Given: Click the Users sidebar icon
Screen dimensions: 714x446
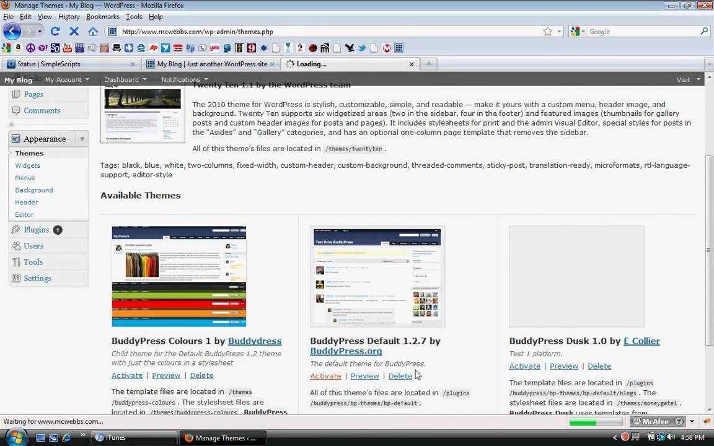Looking at the screenshot, I should click(16, 246).
